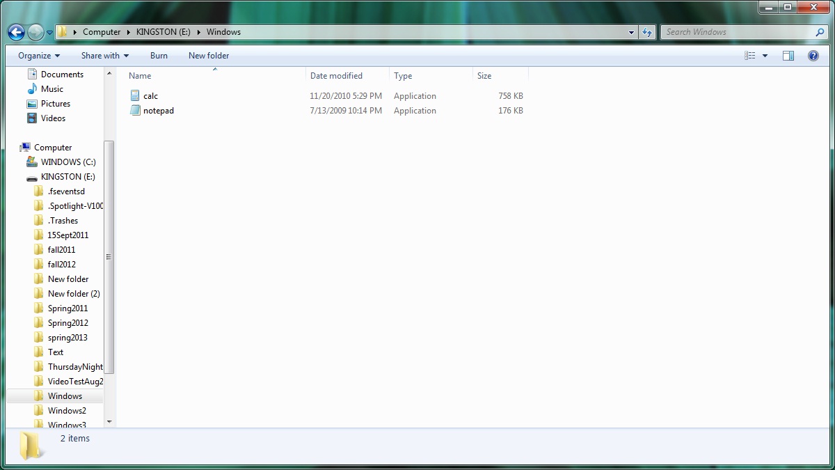This screenshot has width=835, height=470.
Task: Open the .Spotlight-V100 folder
Action: 75,206
